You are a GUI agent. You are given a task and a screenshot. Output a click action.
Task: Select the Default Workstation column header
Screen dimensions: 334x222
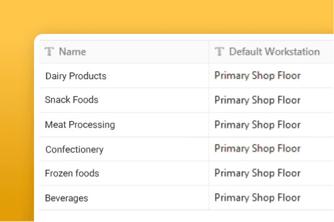[274, 52]
